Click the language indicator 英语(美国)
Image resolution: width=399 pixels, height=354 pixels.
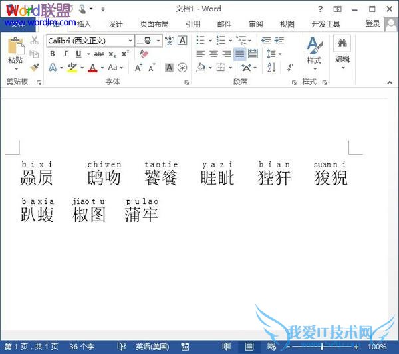[x=152, y=347]
